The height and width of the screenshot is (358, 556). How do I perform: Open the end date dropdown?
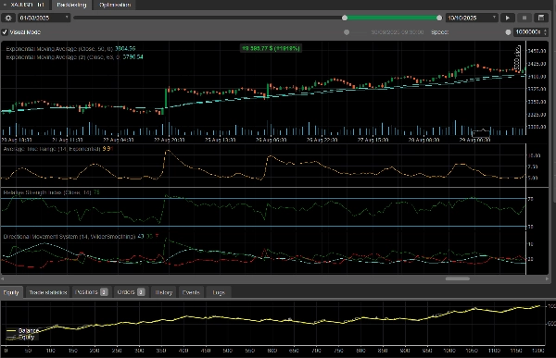click(494, 18)
